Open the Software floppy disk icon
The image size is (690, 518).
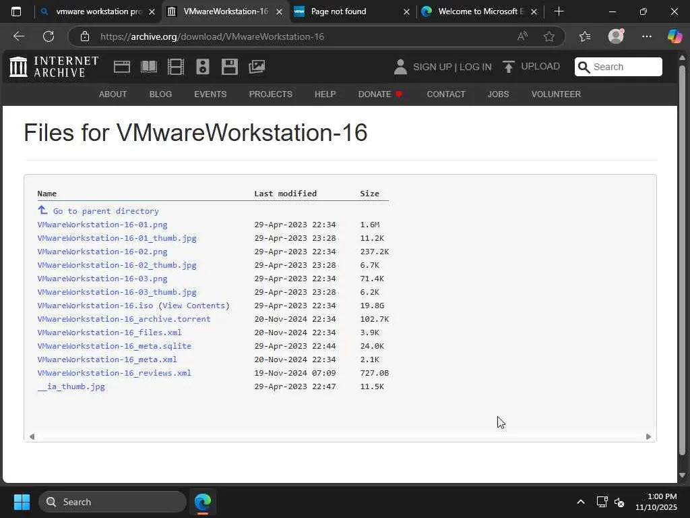[230, 67]
